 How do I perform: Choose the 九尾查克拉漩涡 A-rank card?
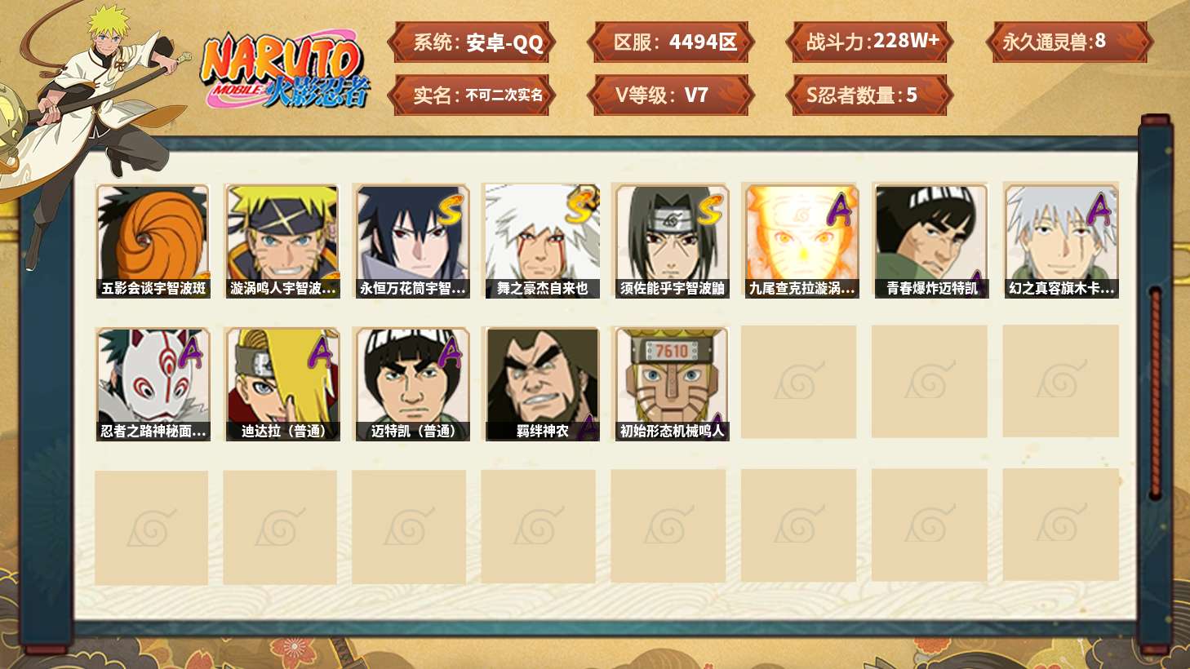coord(801,241)
